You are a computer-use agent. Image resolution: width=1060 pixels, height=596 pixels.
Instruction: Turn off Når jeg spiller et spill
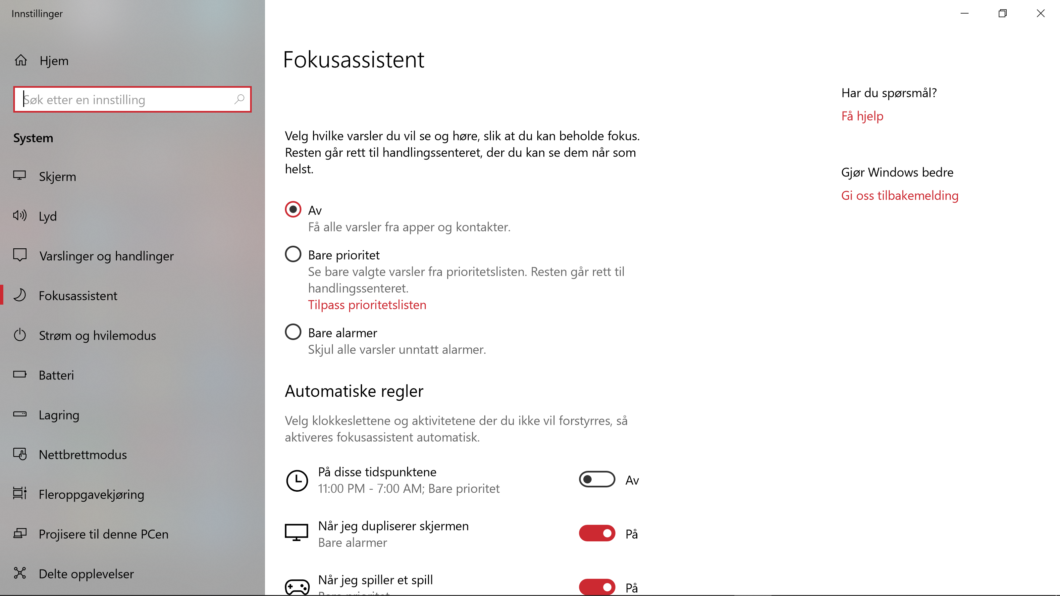tap(597, 587)
